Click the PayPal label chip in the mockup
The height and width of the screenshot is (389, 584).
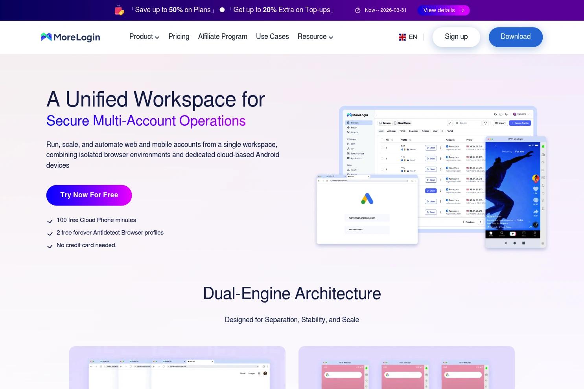pos(450,131)
